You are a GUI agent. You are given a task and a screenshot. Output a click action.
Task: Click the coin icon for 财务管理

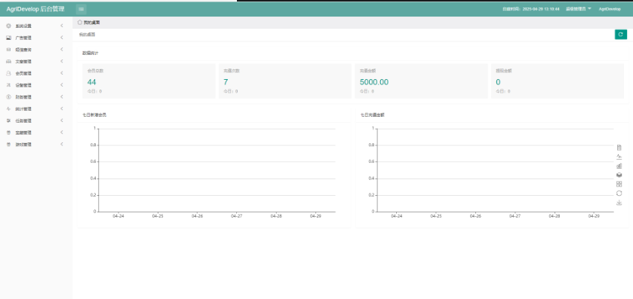(x=9, y=97)
